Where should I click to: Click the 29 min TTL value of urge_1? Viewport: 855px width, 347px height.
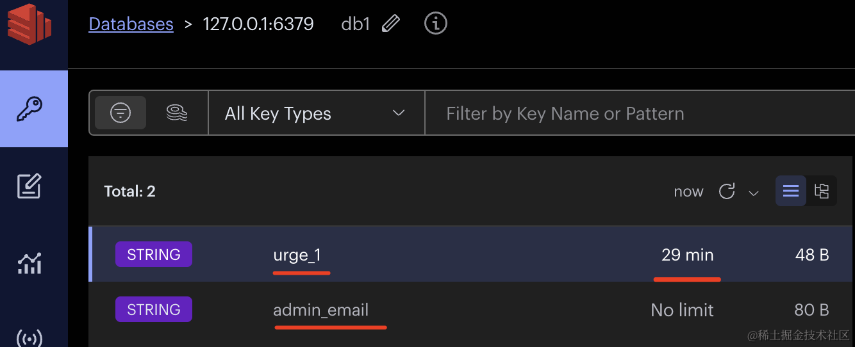coord(687,255)
